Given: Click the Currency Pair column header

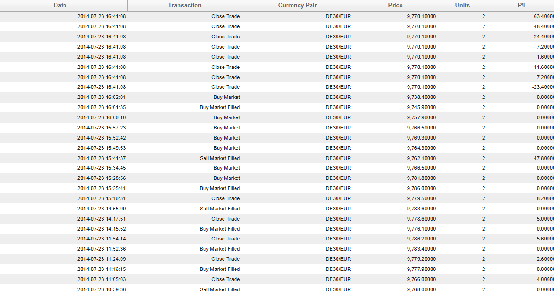Looking at the screenshot, I should tap(297, 5).
